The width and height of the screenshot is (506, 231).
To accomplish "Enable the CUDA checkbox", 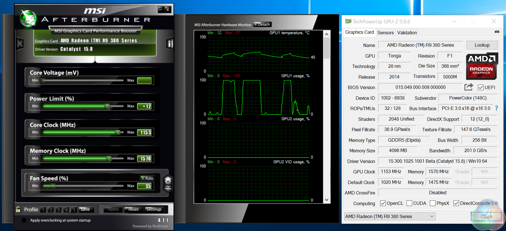I will 409,203.
